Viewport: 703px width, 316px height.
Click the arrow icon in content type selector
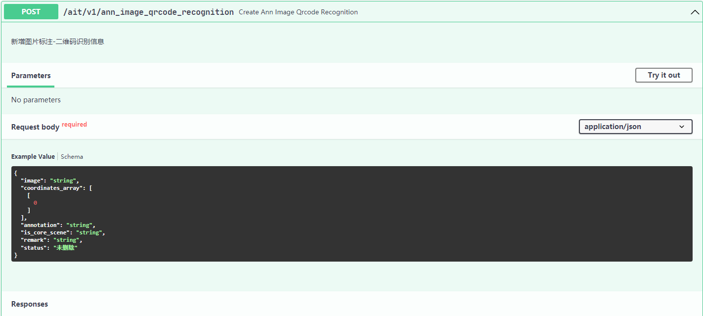point(682,127)
